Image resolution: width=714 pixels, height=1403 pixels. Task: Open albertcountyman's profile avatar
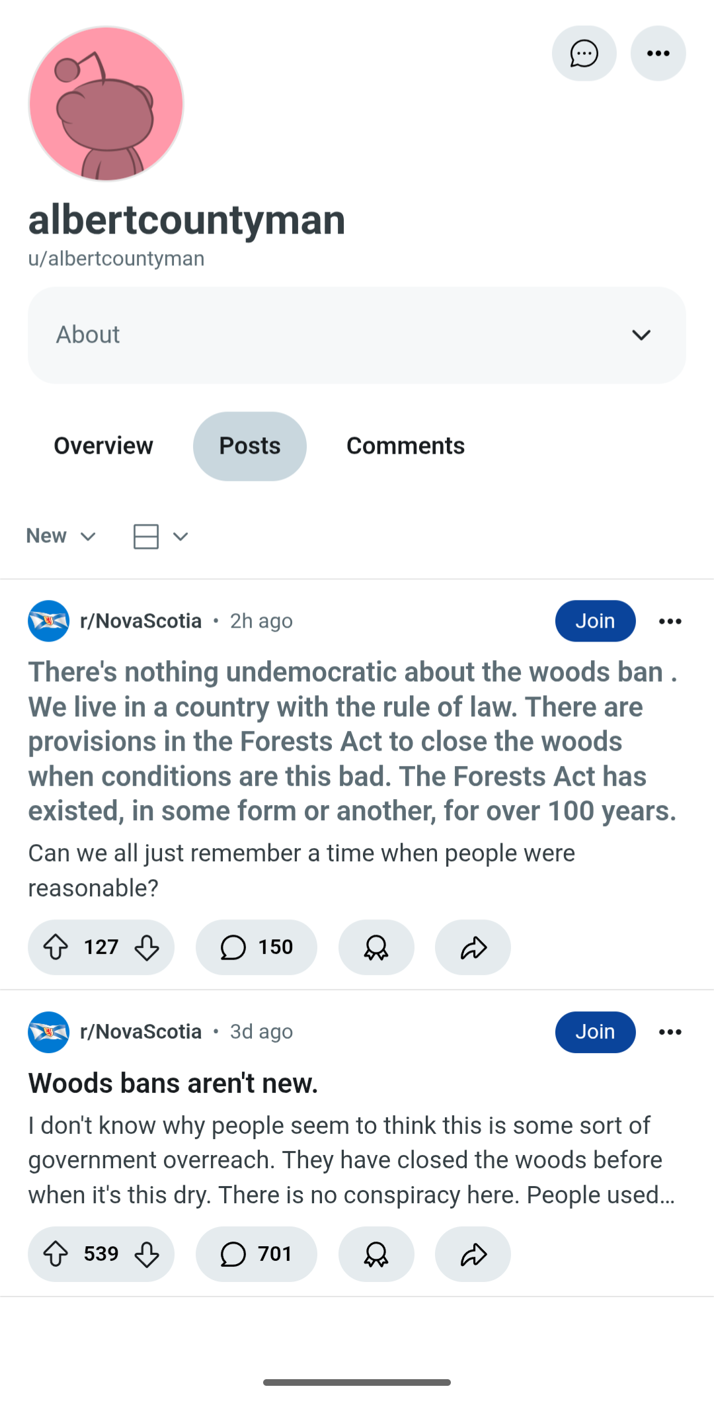[x=106, y=104]
